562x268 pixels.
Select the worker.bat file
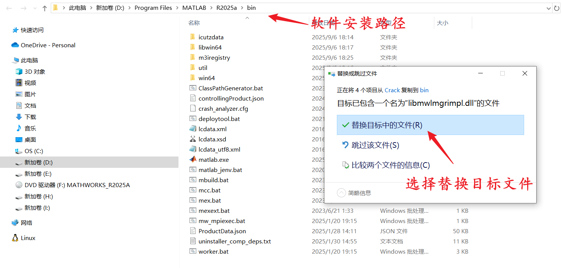(213, 251)
